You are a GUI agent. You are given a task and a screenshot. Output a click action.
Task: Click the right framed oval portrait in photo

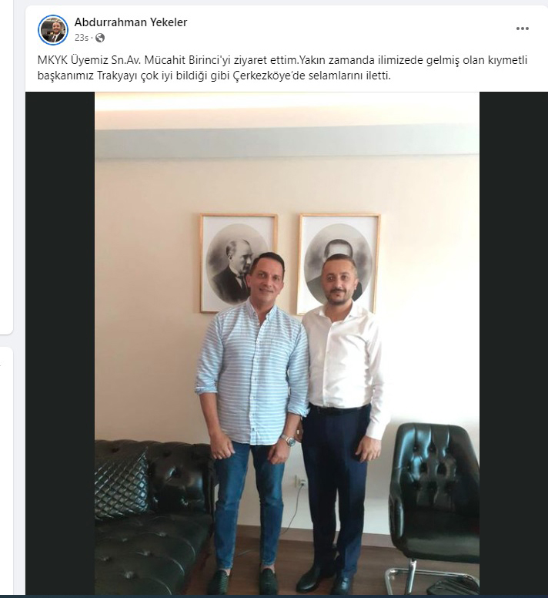(339, 263)
